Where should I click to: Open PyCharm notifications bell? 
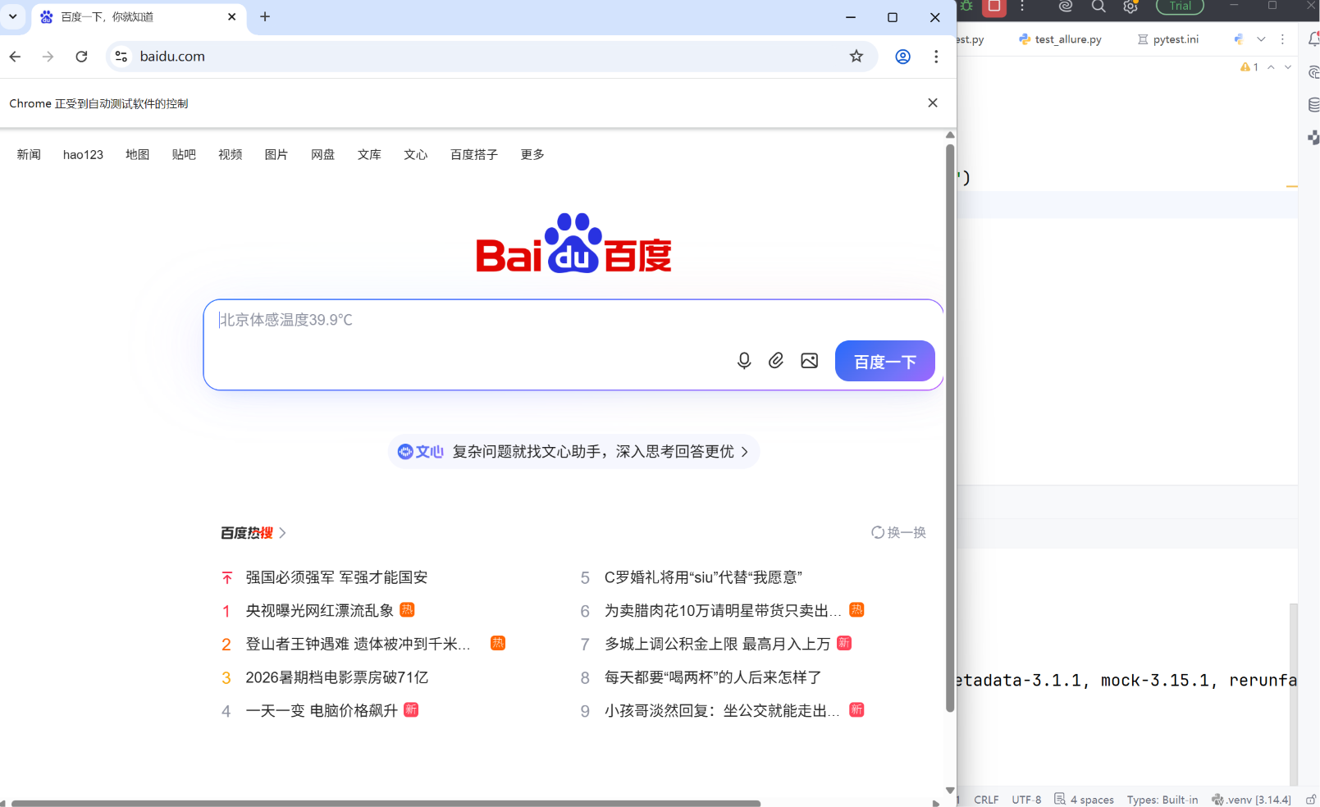[1313, 39]
